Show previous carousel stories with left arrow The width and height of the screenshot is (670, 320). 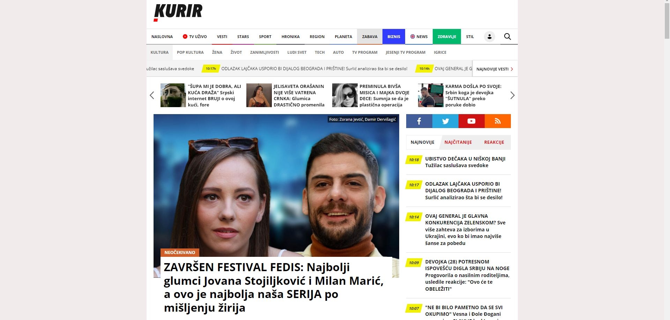pos(152,95)
